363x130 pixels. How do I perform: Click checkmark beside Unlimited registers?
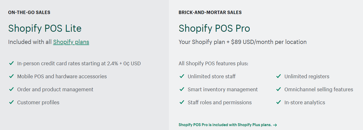coord(279,76)
